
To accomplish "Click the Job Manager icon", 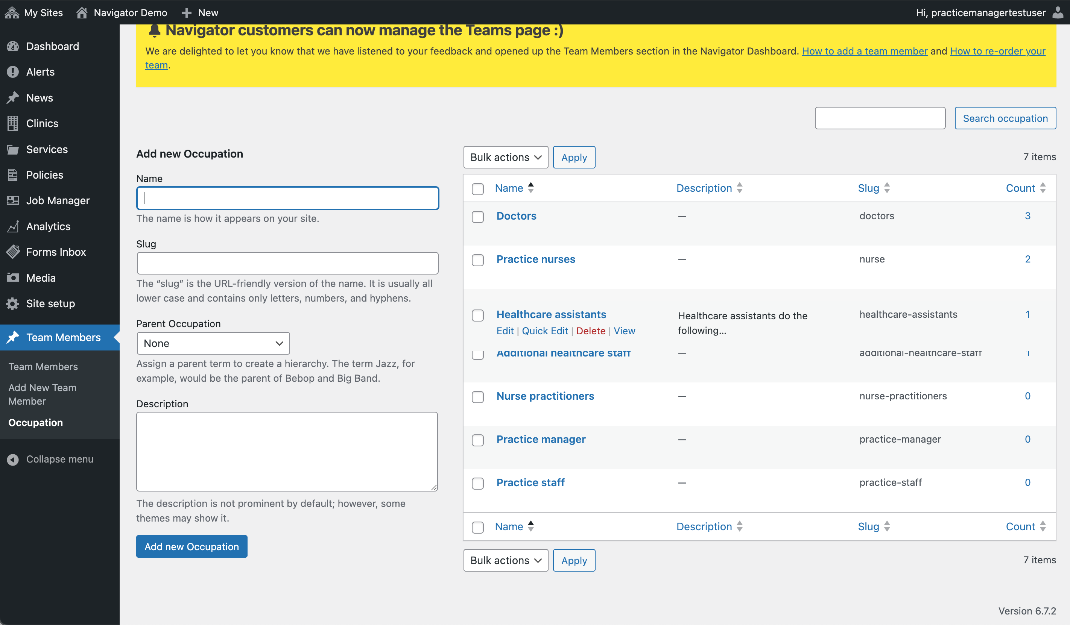I will [x=13, y=200].
